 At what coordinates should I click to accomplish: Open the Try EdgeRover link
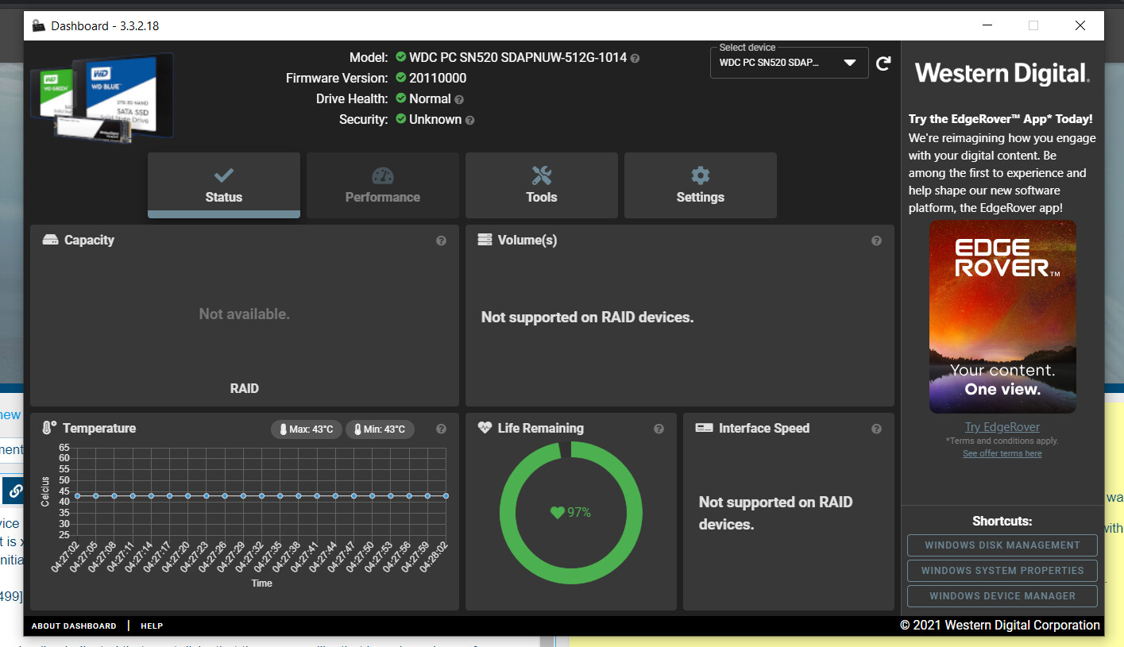tap(1002, 427)
